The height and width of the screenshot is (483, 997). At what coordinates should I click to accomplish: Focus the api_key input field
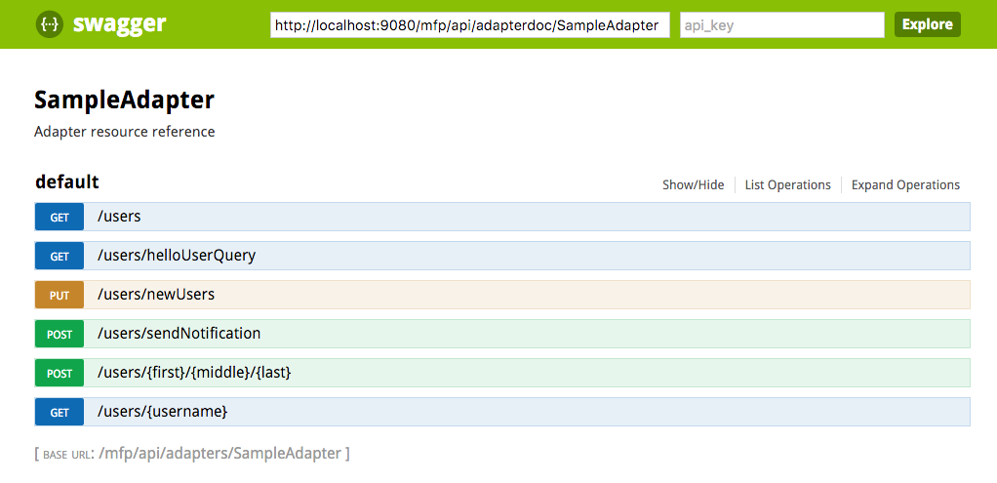[781, 25]
